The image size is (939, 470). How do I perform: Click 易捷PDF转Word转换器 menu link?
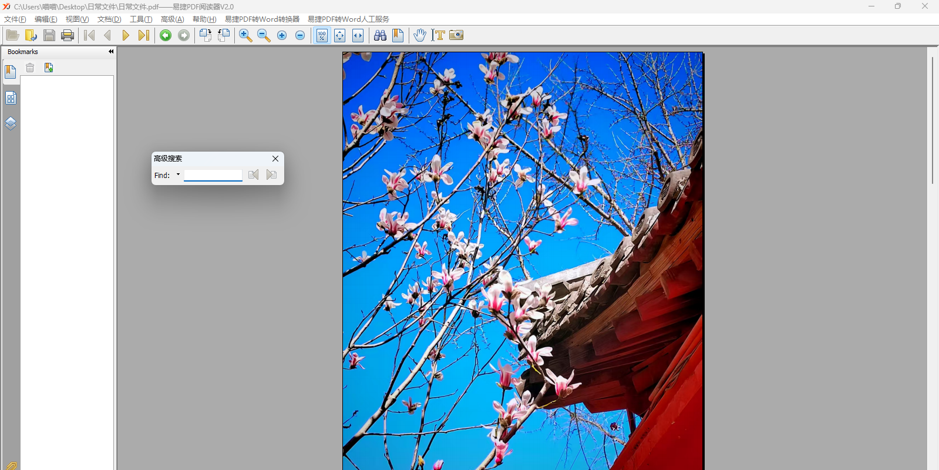pos(262,19)
